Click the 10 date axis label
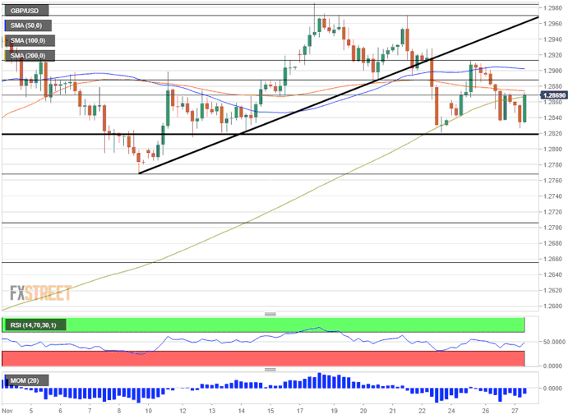 coord(149,411)
